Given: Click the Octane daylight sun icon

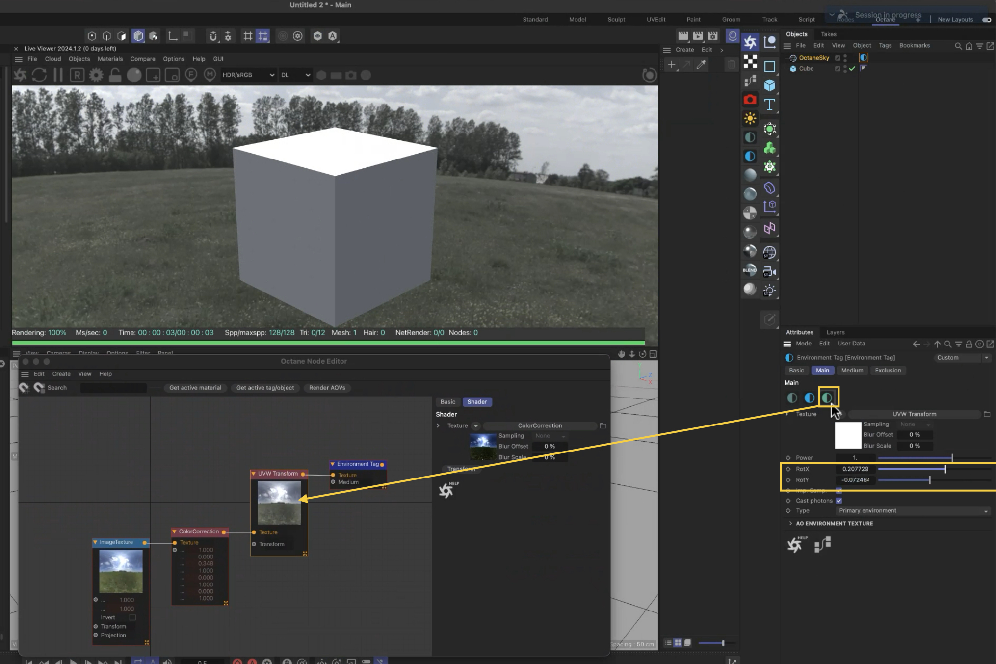Looking at the screenshot, I should tap(750, 118).
